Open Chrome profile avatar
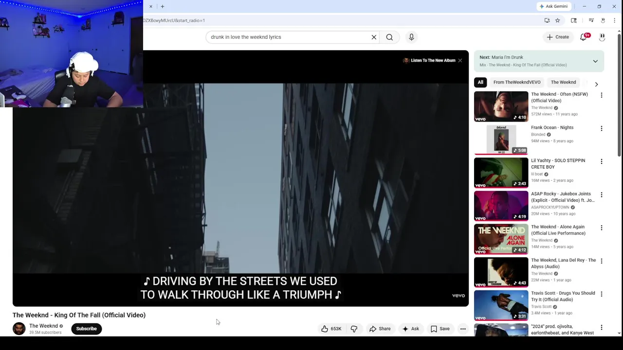 603,20
